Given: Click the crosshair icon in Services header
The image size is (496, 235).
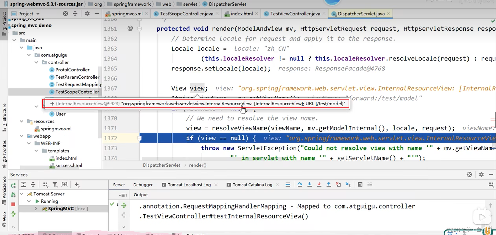Looking at the screenshot, I should pyautogui.click(x=469, y=174).
